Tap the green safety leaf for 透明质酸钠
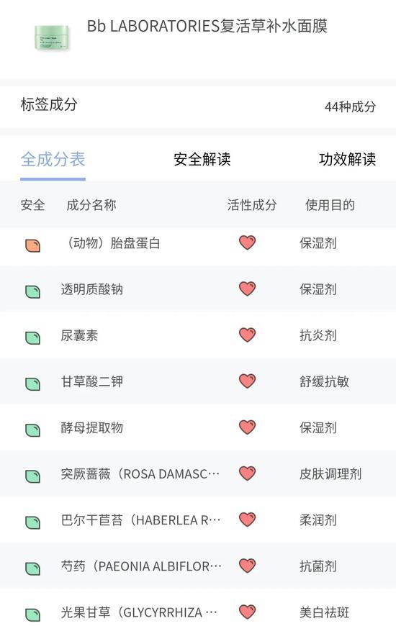 point(32,292)
